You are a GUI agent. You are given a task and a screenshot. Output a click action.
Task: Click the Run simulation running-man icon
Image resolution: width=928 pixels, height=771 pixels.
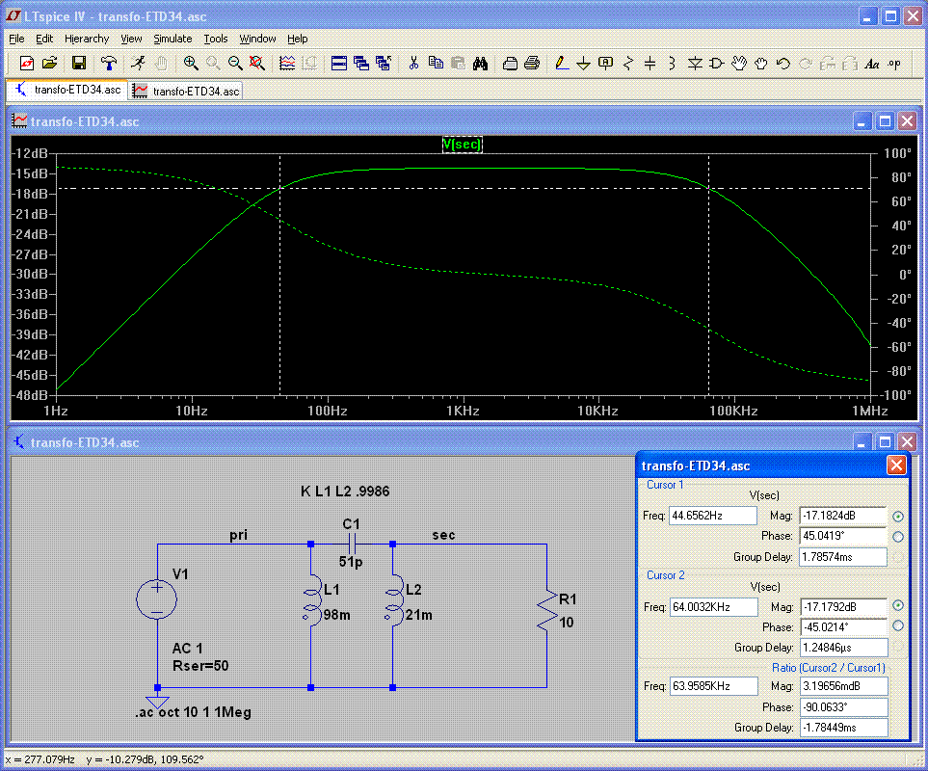(x=139, y=64)
